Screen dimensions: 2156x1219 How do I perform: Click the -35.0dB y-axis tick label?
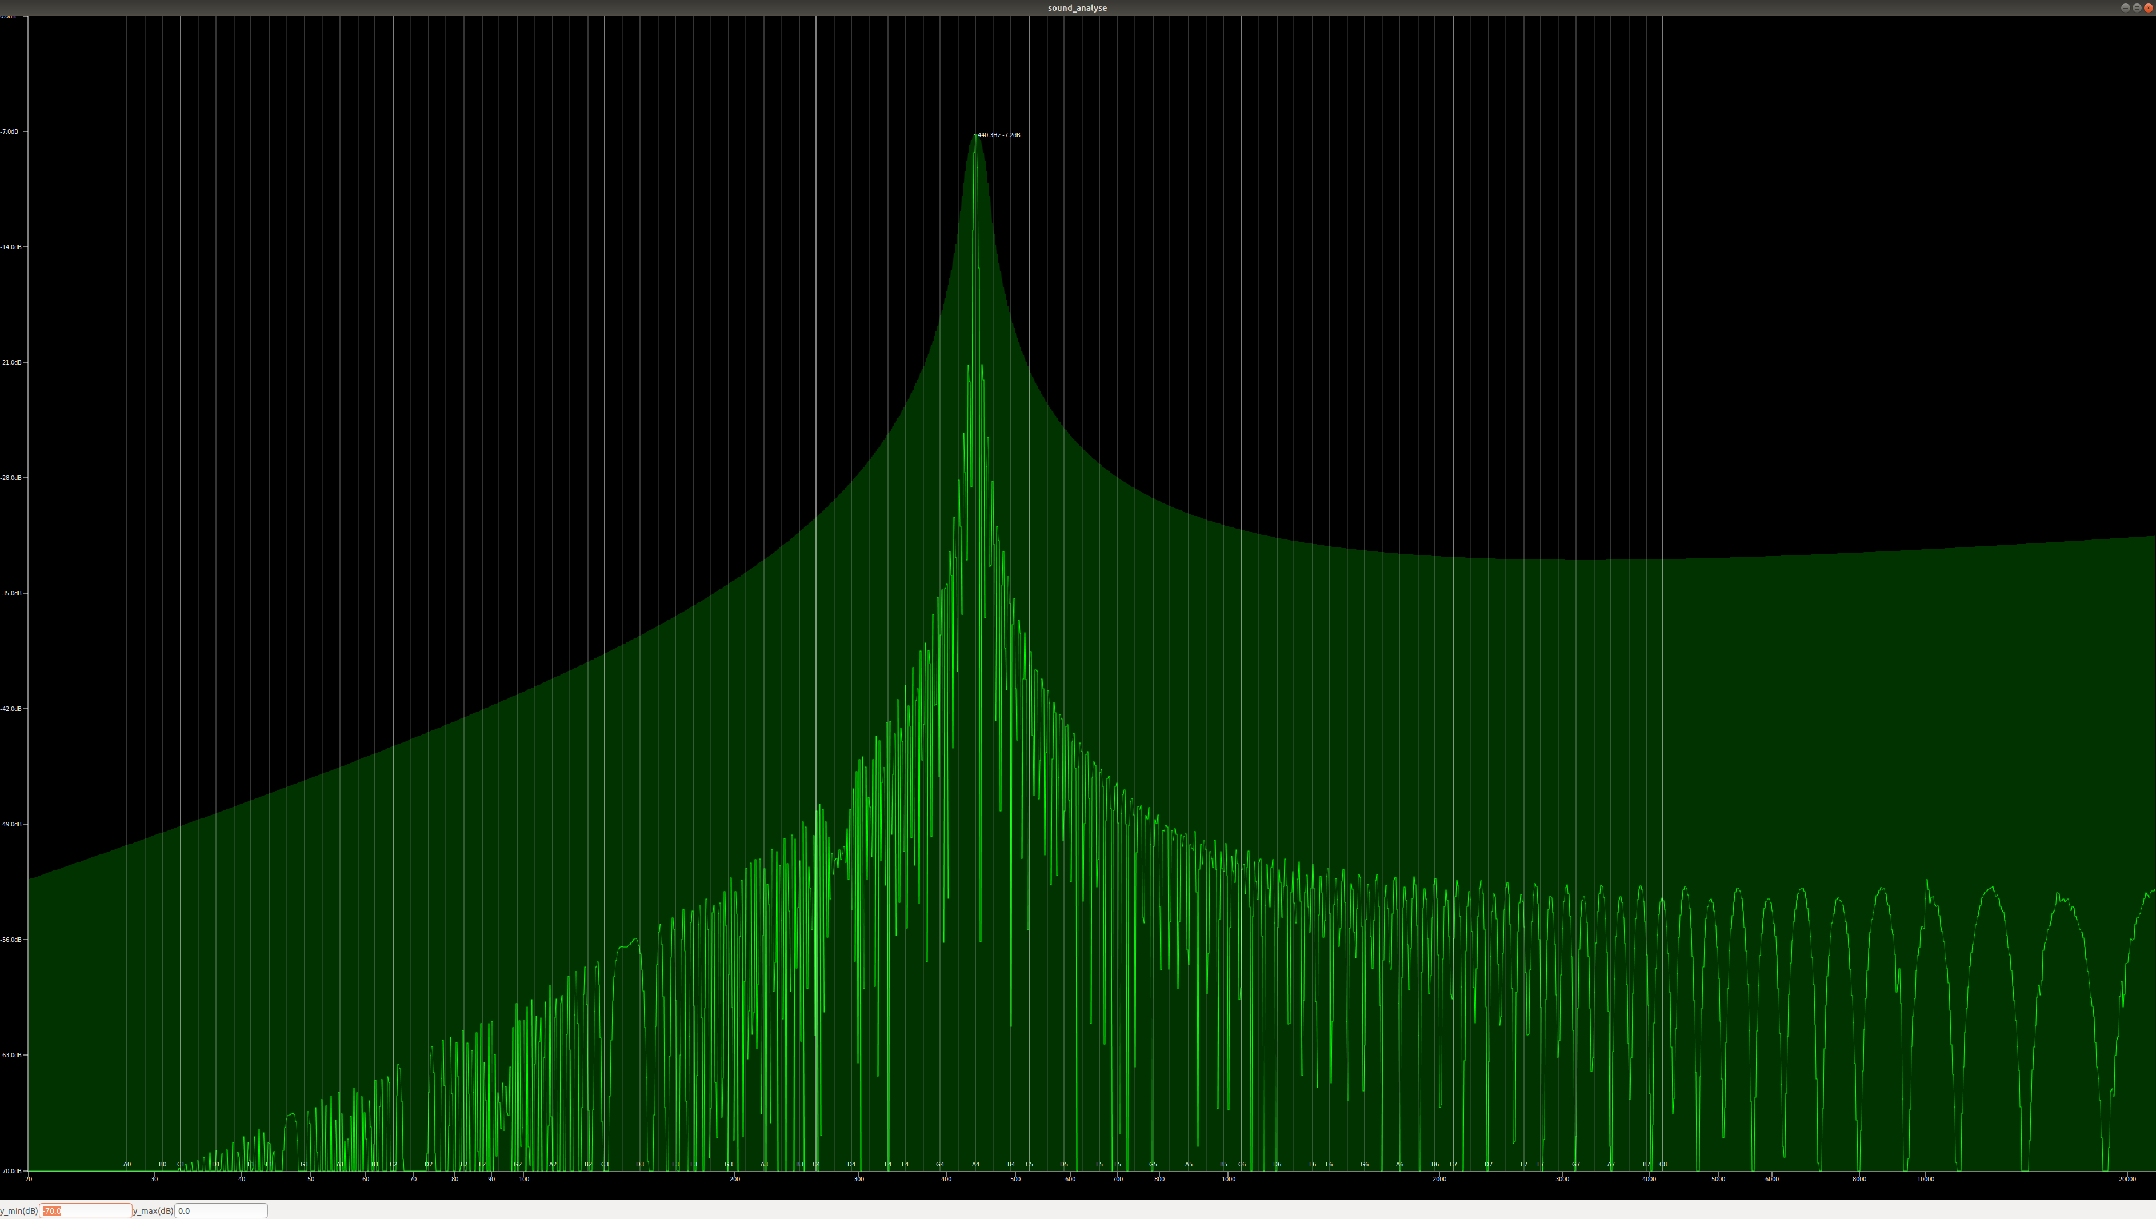pos(12,593)
